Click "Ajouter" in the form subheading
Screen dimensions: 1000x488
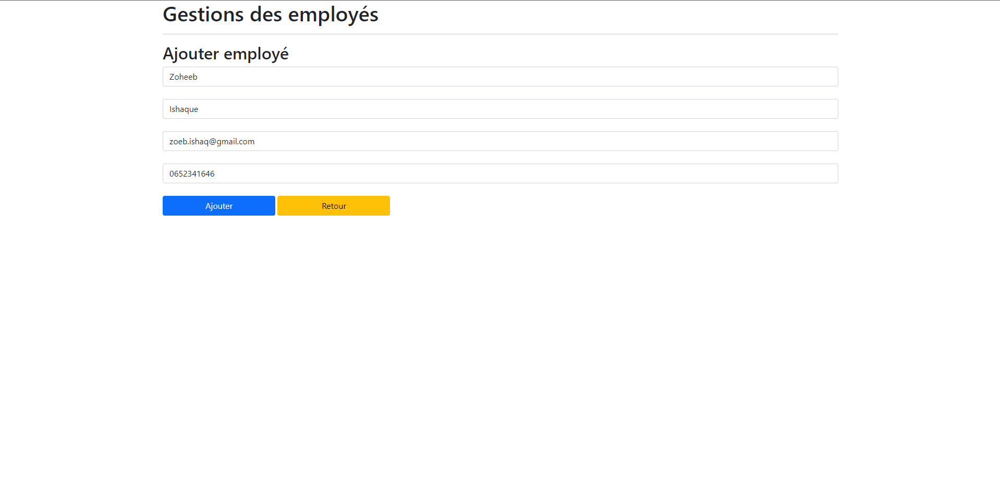tap(191, 54)
